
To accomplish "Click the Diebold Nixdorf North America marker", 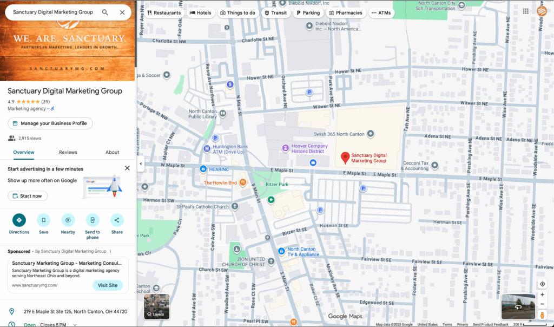I will pos(309,25).
